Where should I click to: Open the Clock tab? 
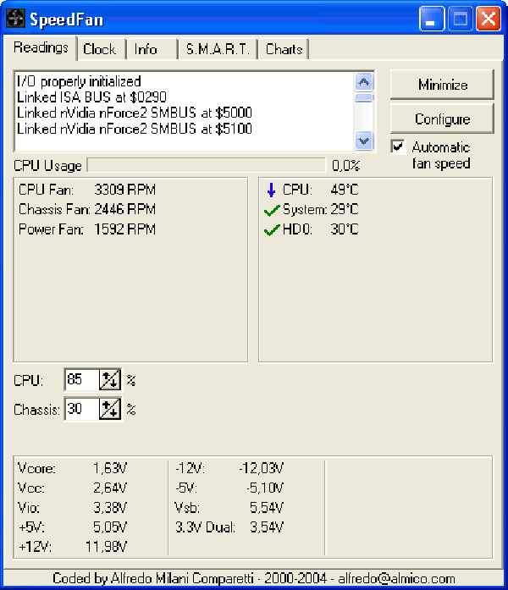[99, 49]
